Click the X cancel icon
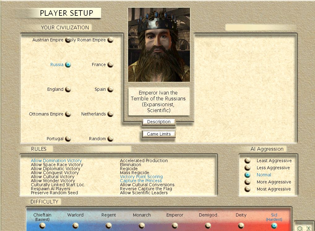 pos(309,228)
